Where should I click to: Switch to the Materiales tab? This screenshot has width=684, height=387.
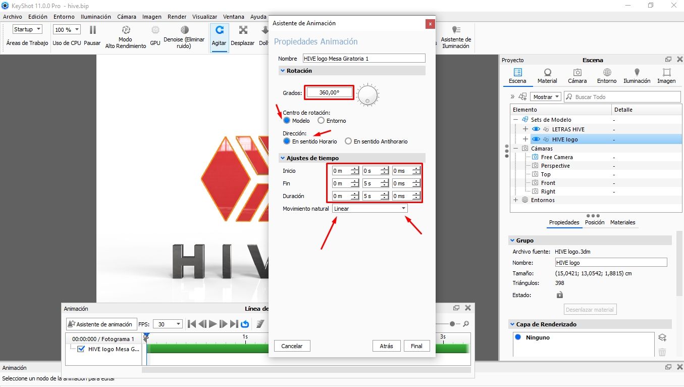[x=622, y=222]
